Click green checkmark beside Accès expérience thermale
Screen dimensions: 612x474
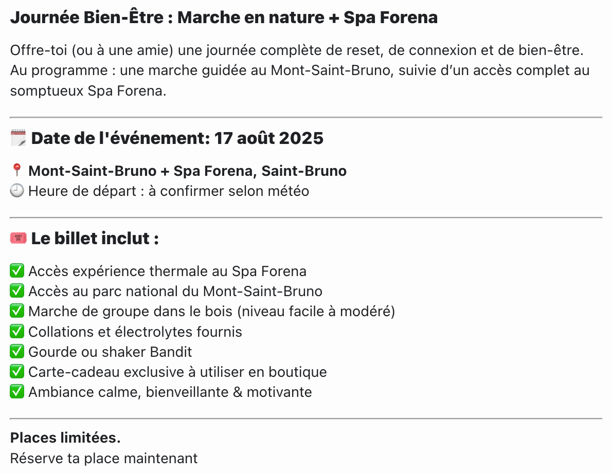tap(17, 271)
